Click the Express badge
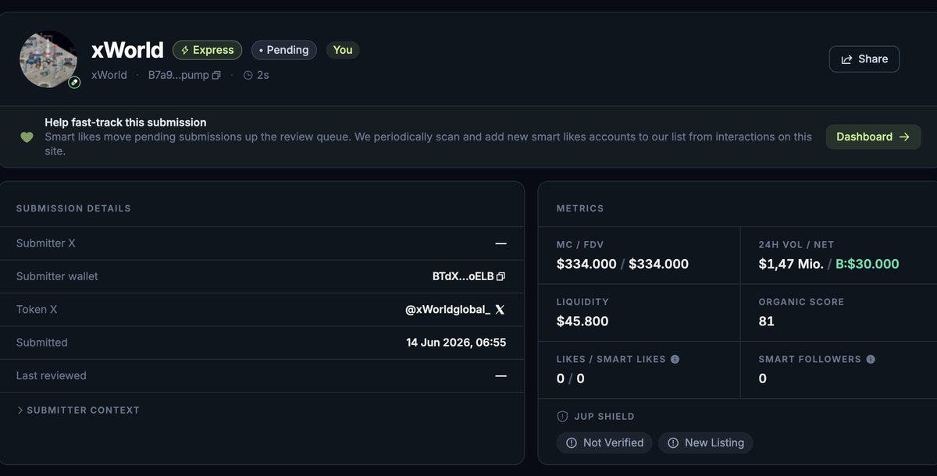Screen dimensions: 937x476 [207, 50]
